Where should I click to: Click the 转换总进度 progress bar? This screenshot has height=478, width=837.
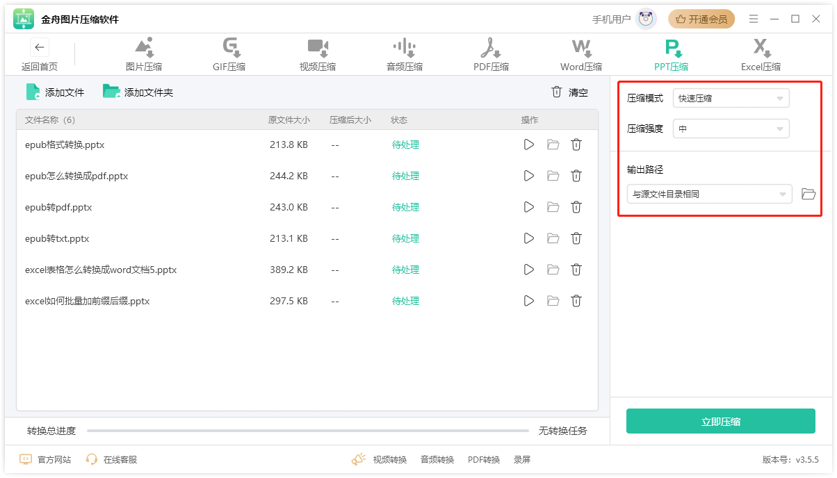point(307,431)
